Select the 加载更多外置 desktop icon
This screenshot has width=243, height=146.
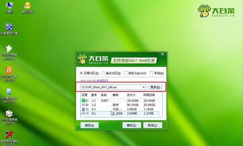[9, 29]
